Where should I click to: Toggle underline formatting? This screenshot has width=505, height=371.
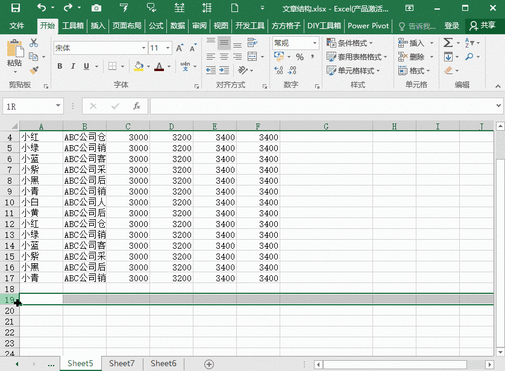click(87, 66)
